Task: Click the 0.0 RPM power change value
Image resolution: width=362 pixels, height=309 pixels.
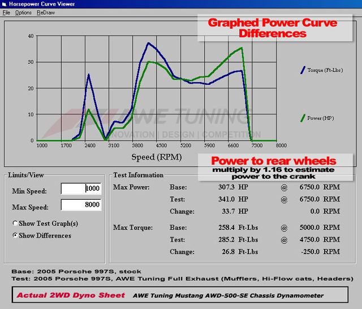Action: click(x=325, y=211)
